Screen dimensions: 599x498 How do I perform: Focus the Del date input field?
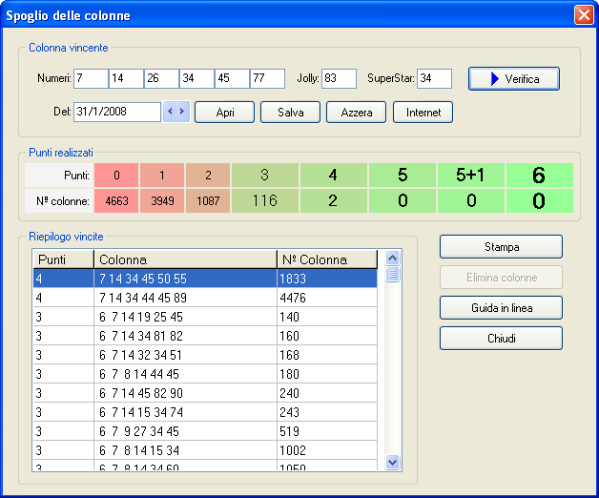[x=117, y=113]
